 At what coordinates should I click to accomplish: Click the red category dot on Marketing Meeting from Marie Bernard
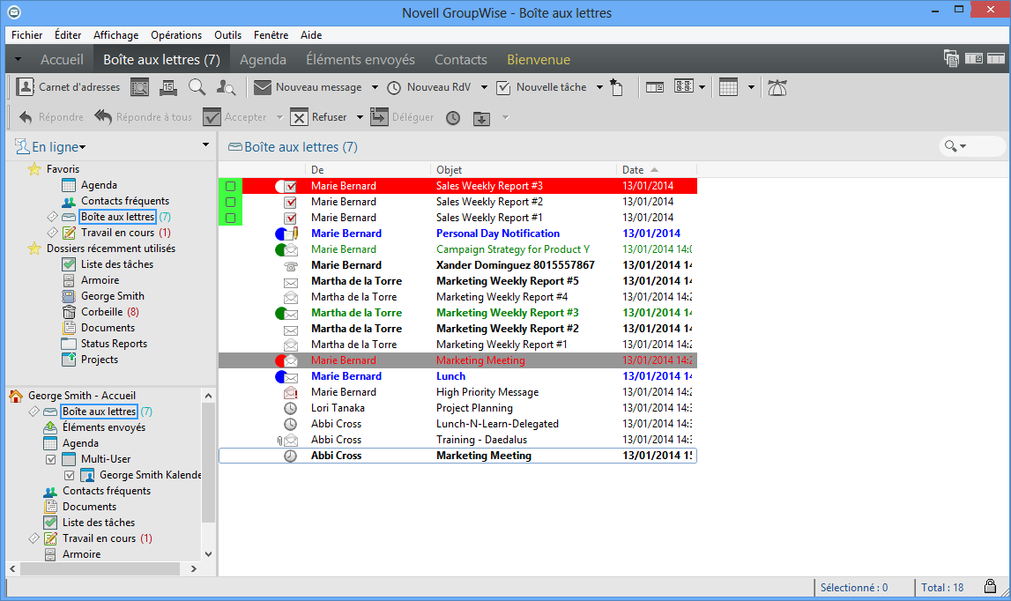pyautogui.click(x=279, y=360)
